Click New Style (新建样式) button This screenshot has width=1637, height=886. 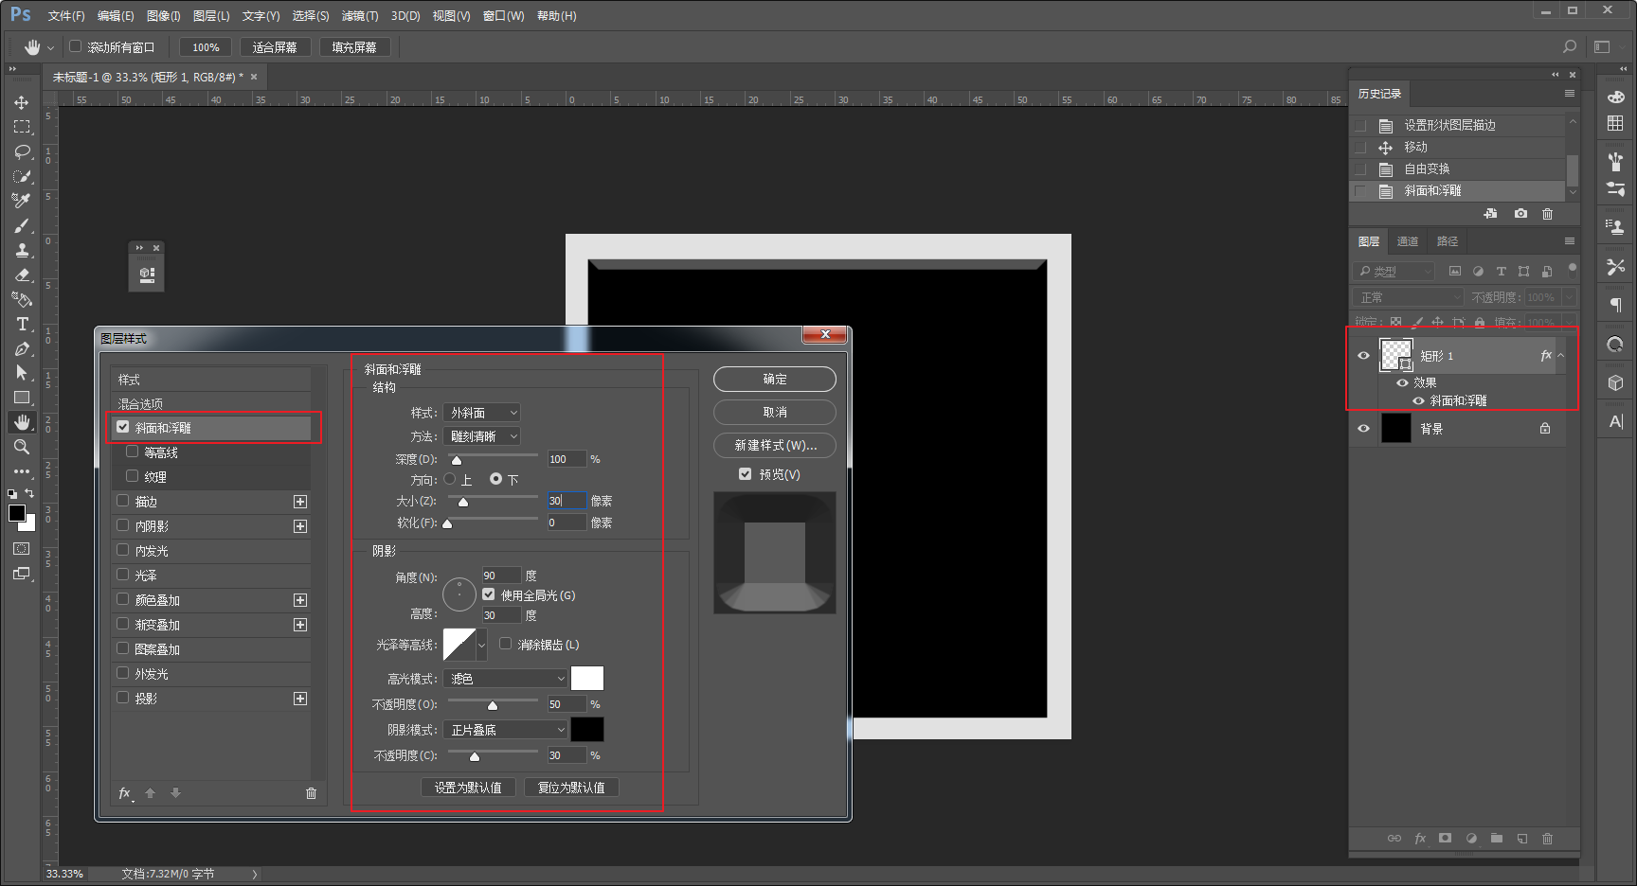coord(775,445)
